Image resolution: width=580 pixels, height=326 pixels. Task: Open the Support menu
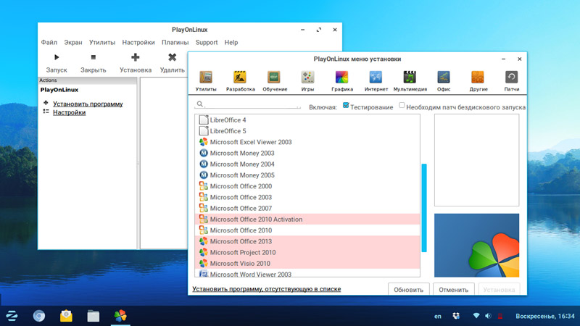click(207, 43)
